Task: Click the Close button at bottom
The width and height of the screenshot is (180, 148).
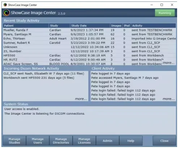Action: (164, 141)
